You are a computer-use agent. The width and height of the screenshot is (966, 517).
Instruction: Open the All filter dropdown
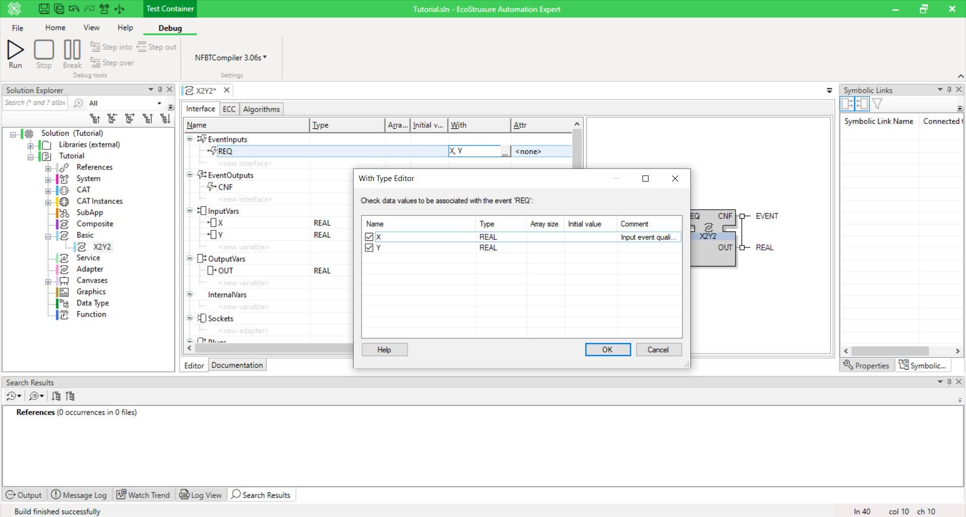tap(159, 103)
